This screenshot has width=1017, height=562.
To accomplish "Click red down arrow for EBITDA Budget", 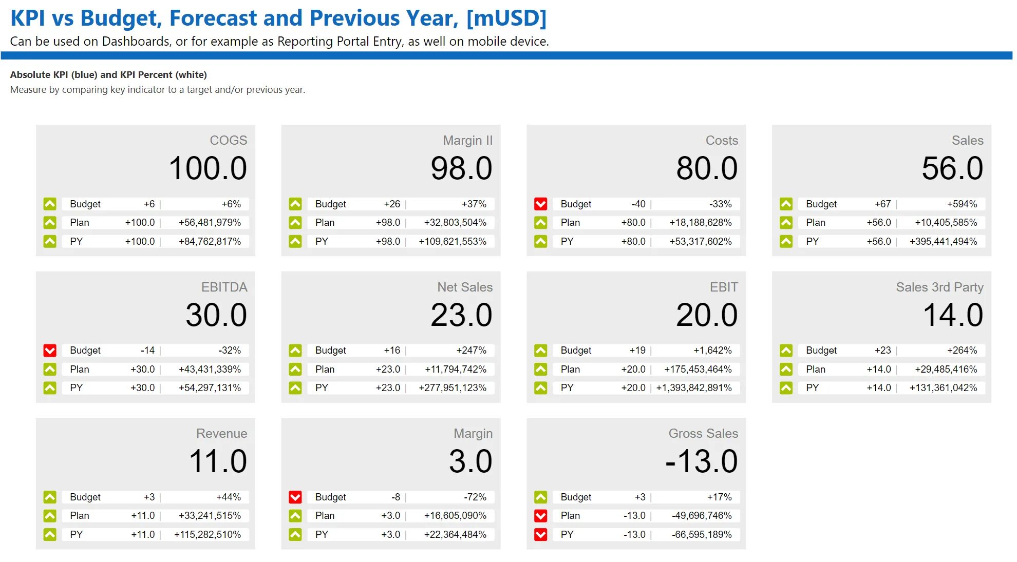I will click(x=50, y=351).
